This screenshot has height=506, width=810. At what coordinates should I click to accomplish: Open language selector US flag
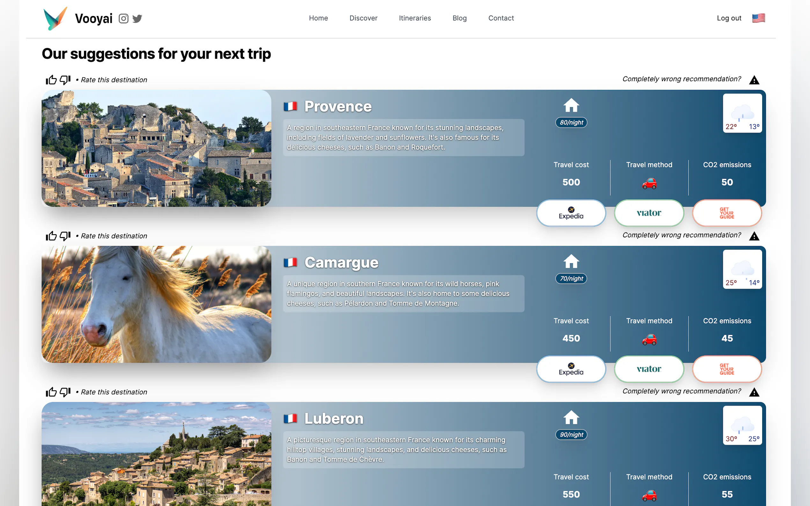point(758,18)
